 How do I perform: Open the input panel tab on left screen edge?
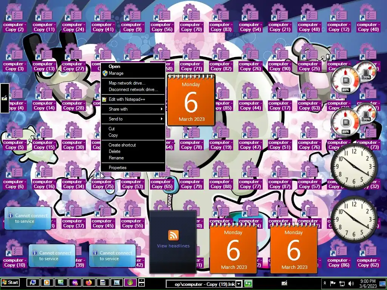[5, 98]
